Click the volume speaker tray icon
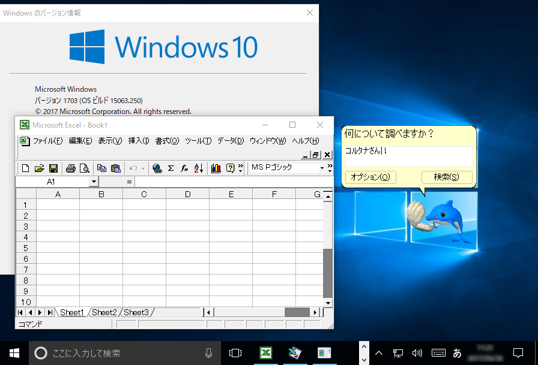 tap(417, 353)
